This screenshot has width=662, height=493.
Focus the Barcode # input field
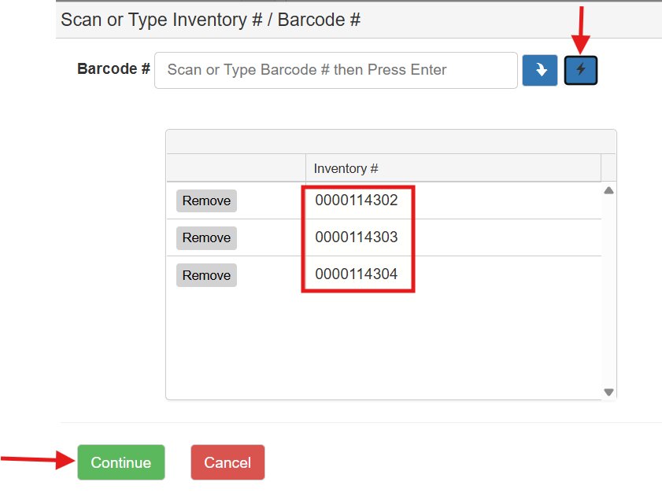[336, 70]
